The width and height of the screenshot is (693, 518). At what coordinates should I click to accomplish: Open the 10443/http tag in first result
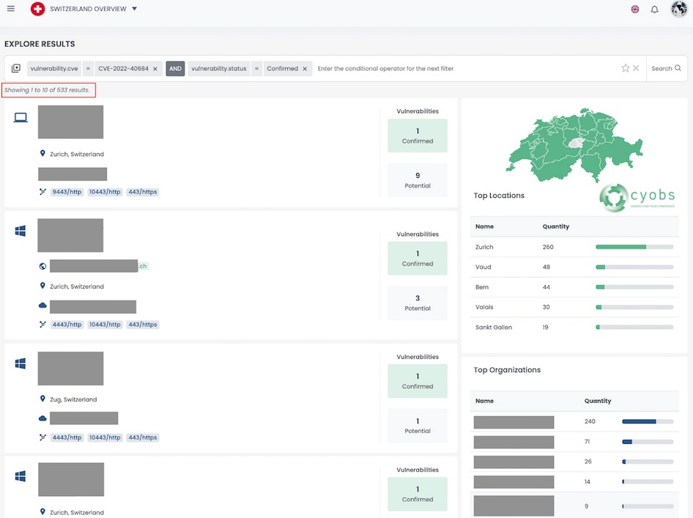105,192
